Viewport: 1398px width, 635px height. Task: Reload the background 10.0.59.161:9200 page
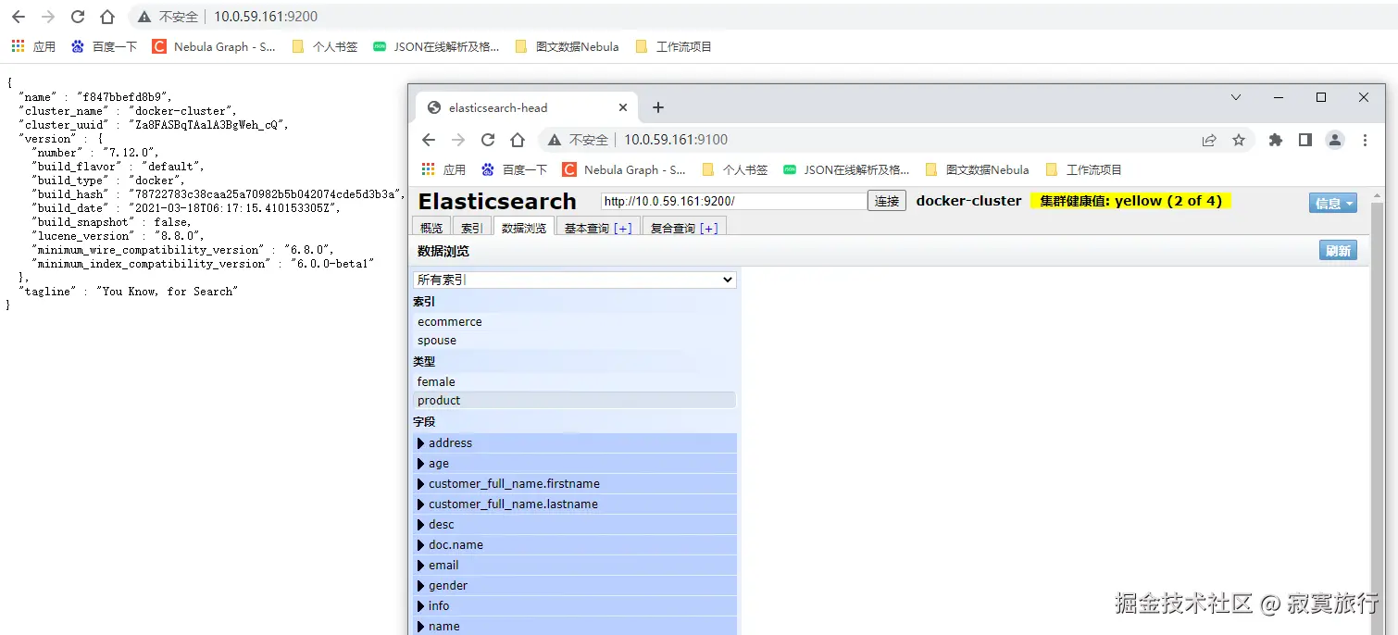click(78, 17)
